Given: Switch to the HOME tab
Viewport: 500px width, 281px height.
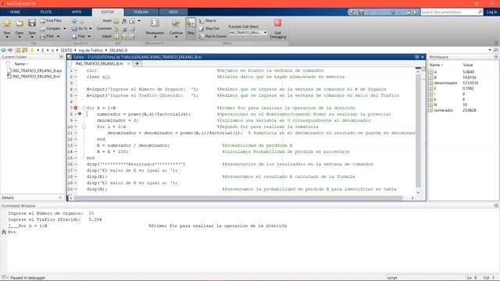Looking at the screenshot, I should (15, 12).
